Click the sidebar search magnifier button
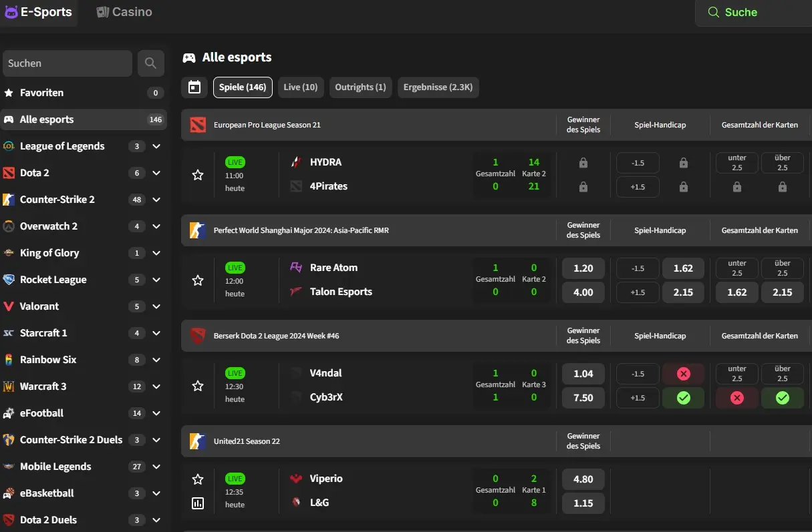 [x=150, y=63]
